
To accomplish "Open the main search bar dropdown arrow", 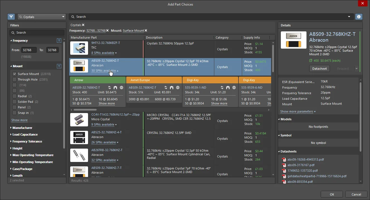I will (x=349, y=17).
